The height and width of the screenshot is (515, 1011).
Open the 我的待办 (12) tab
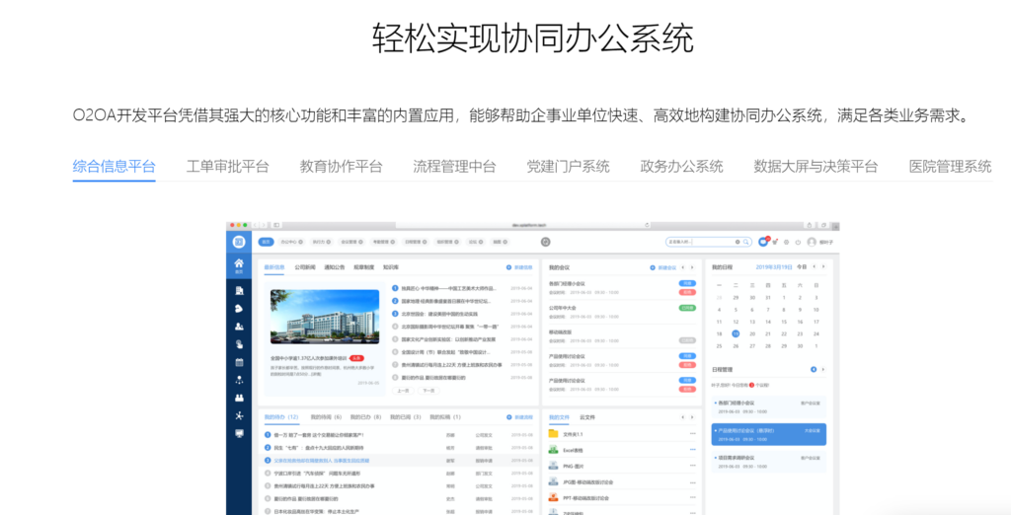[281, 417]
